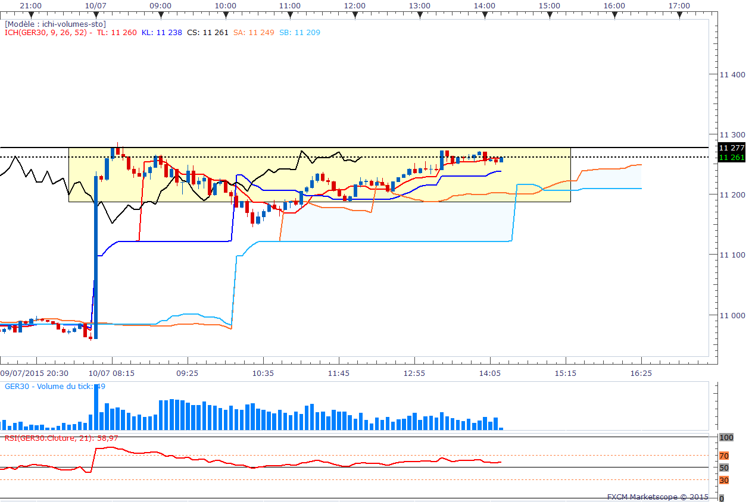This screenshot has width=752, height=502.
Task: Click the 09:00 time marker at top
Action: click(x=160, y=5)
